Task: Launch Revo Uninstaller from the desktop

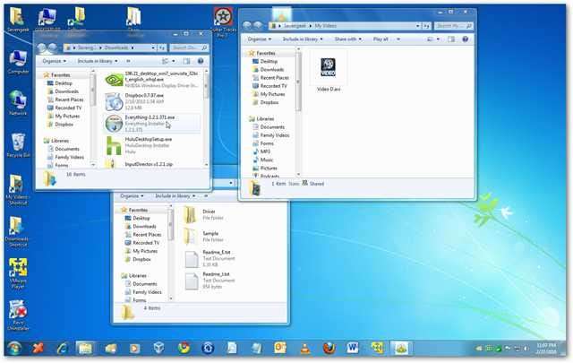Action: coord(18,315)
